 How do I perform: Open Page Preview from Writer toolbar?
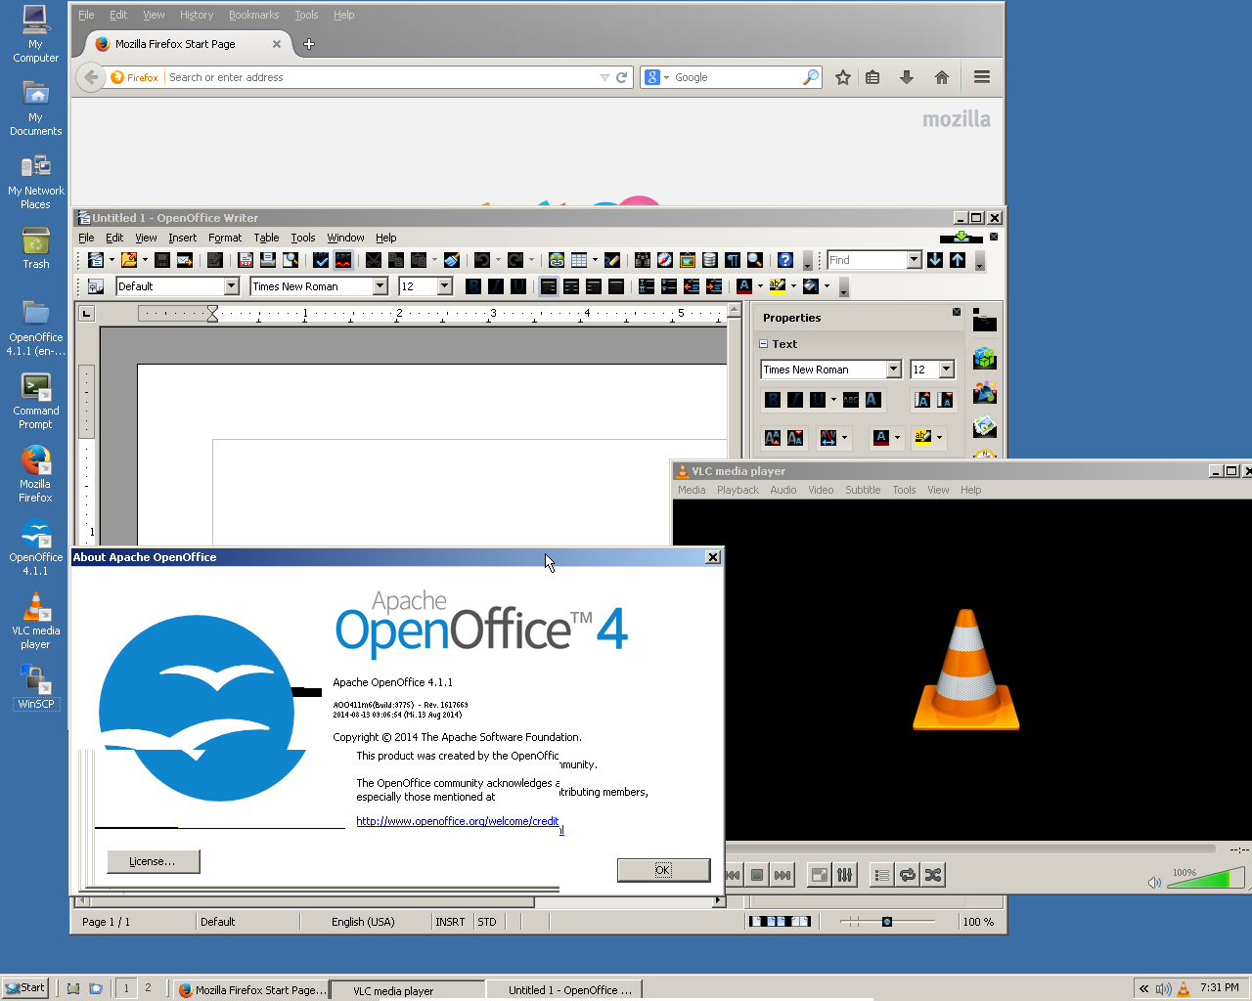click(291, 260)
